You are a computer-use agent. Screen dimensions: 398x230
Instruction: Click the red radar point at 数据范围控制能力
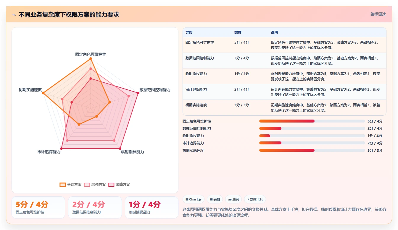pyautogui.click(x=138, y=93)
